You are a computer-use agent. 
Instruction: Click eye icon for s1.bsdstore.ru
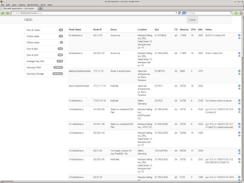pos(239,104)
